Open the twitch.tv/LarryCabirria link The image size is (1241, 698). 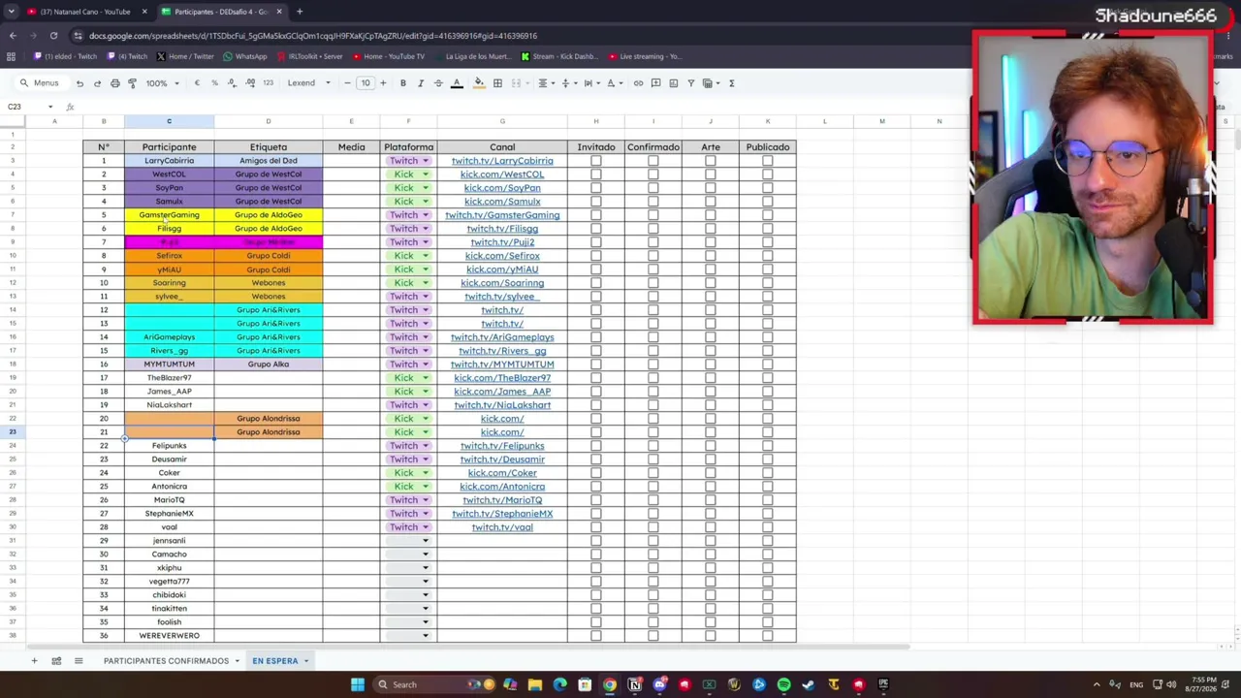point(502,161)
